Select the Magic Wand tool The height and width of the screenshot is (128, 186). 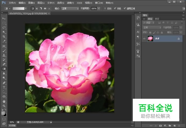coord(4,32)
